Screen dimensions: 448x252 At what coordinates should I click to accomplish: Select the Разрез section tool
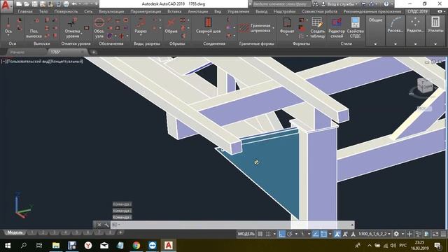click(x=141, y=26)
